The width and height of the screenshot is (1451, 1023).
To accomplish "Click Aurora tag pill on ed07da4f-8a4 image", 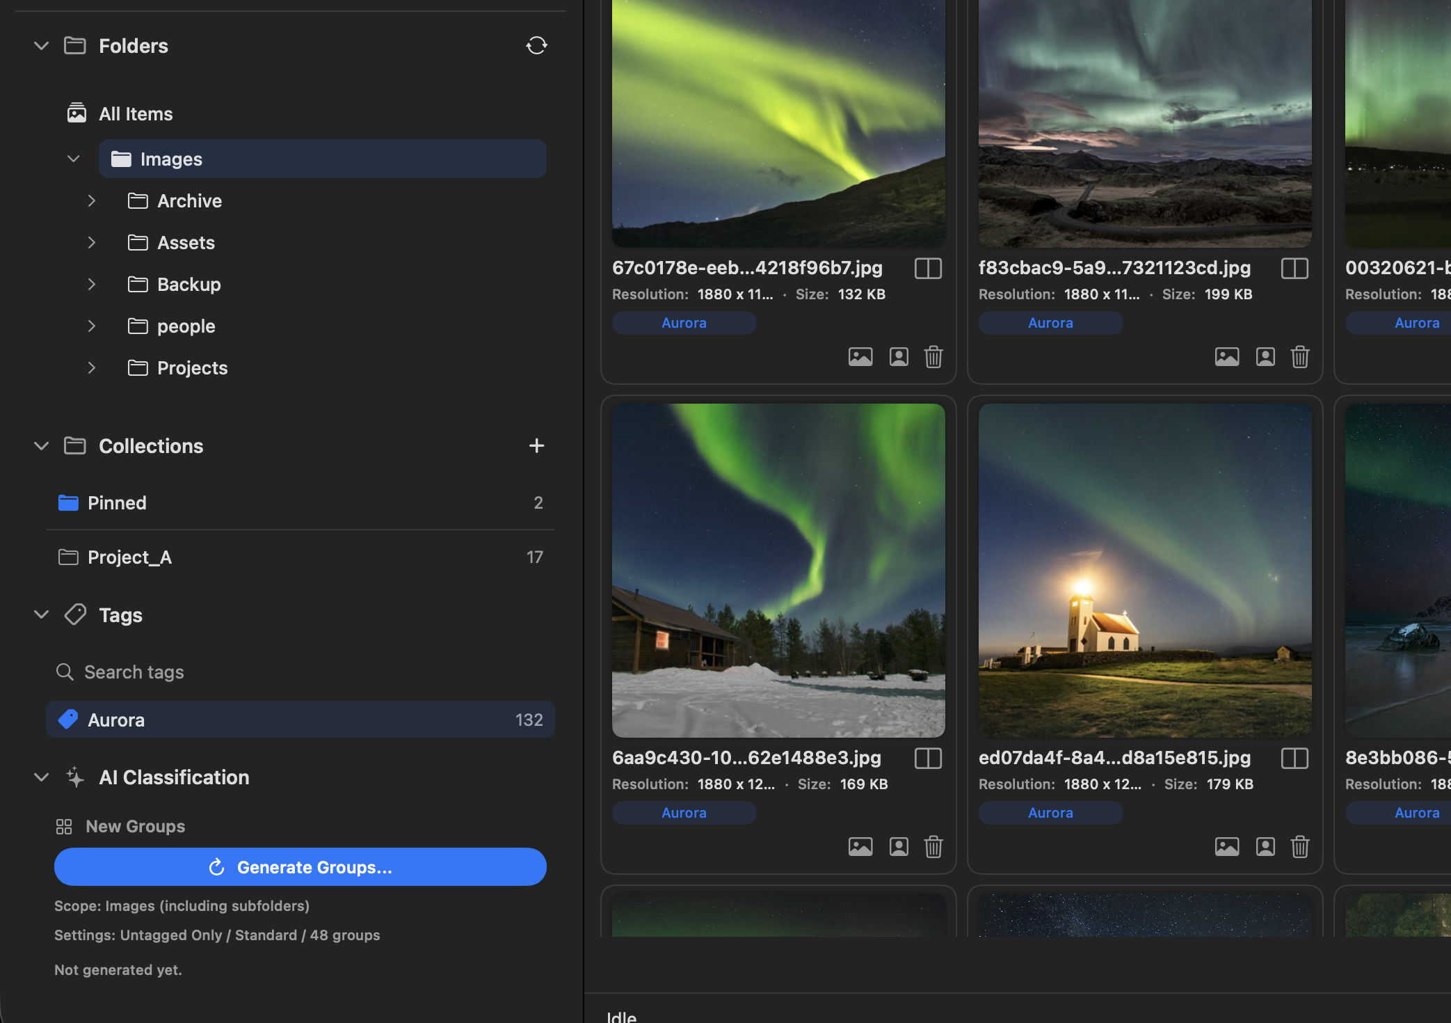I will coord(1050,813).
